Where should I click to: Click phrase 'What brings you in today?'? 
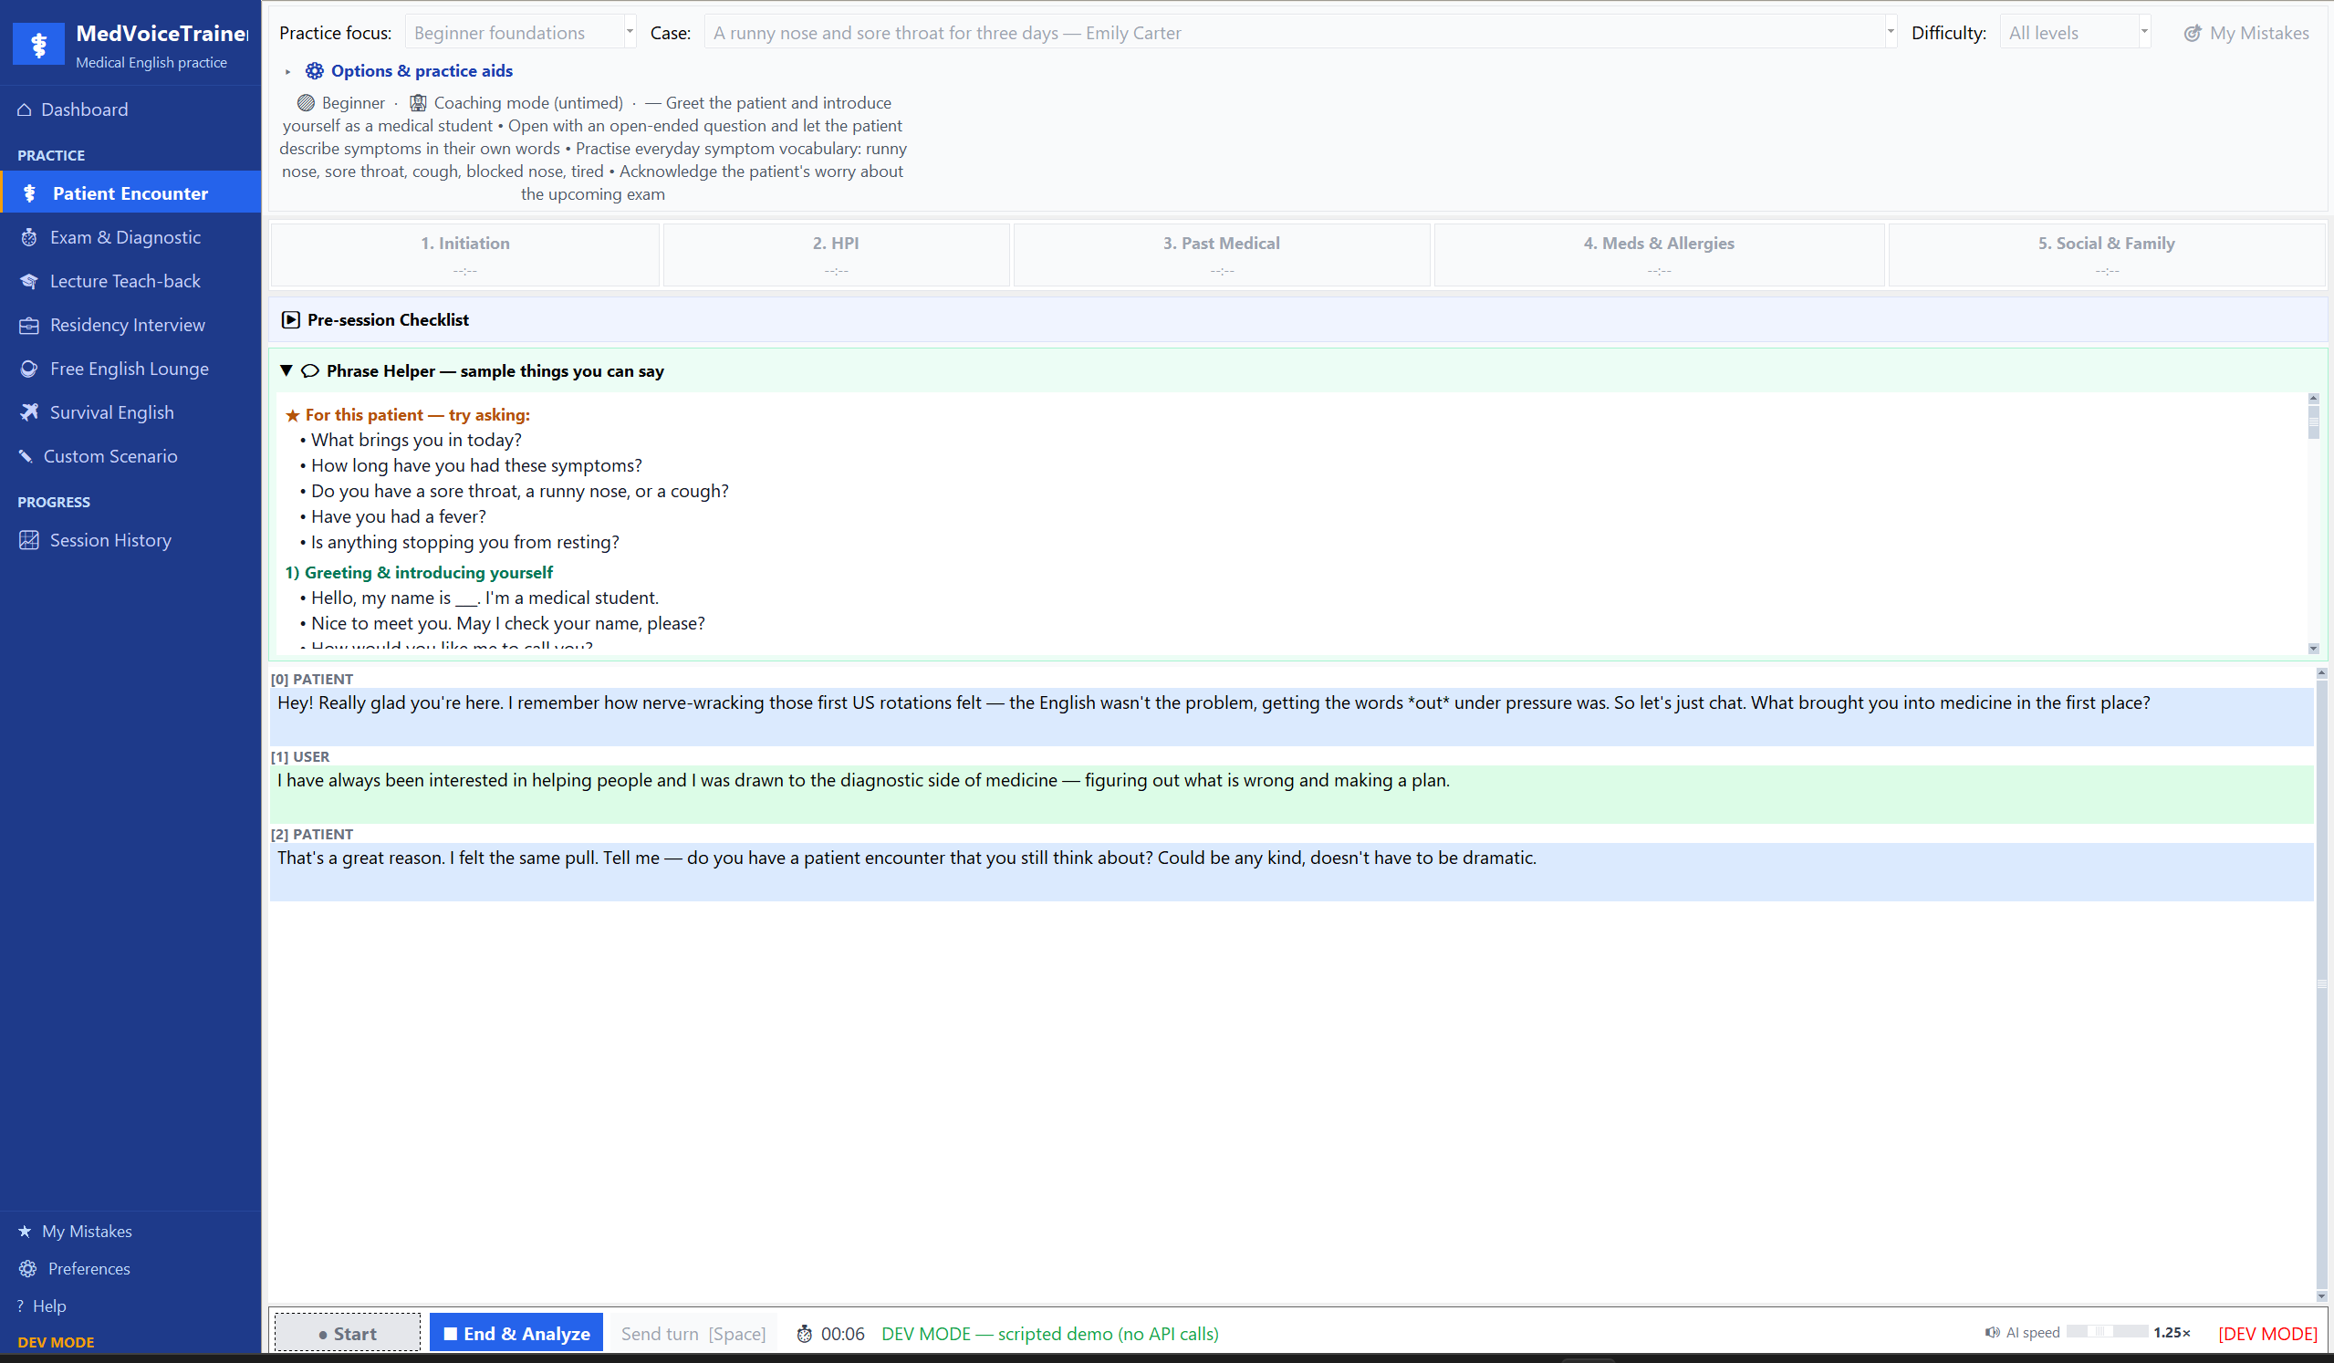point(417,440)
